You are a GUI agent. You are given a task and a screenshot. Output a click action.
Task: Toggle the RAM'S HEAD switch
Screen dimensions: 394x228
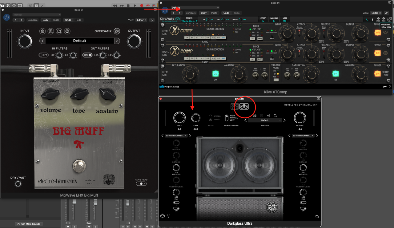141,183
